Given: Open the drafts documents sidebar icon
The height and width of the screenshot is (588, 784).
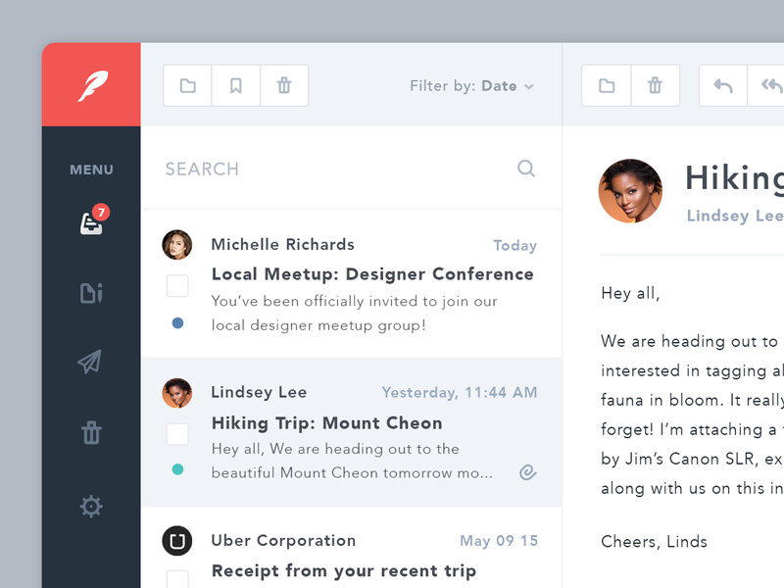Looking at the screenshot, I should (91, 293).
